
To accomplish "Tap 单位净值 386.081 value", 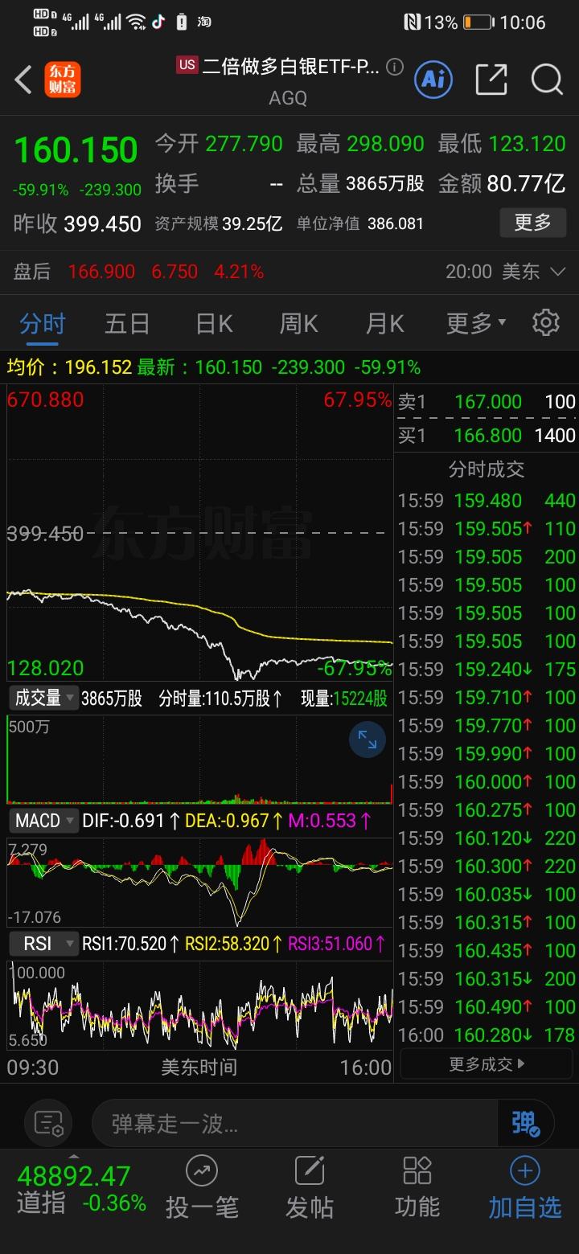I will [x=395, y=223].
